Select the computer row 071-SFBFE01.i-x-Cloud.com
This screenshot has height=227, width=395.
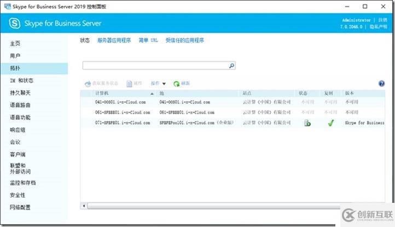point(123,123)
